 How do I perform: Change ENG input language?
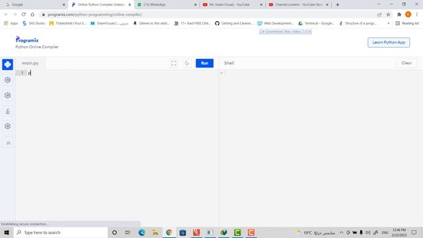tap(385, 232)
